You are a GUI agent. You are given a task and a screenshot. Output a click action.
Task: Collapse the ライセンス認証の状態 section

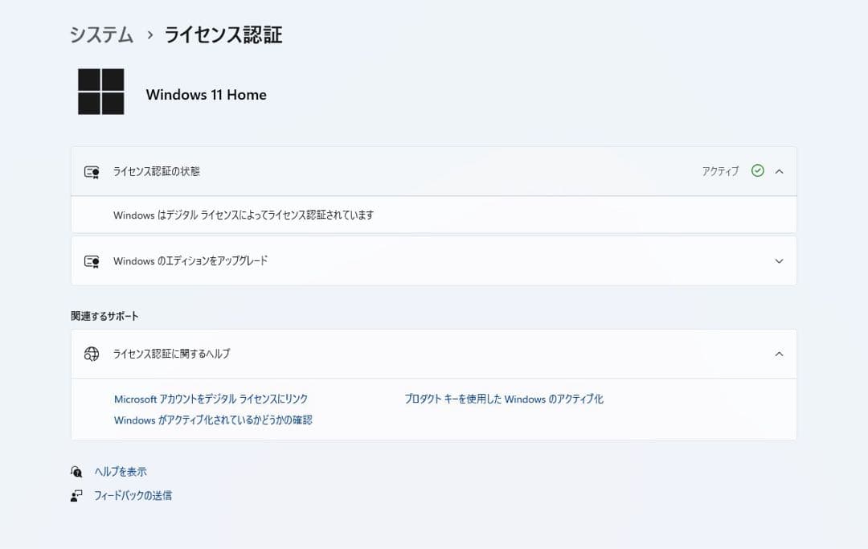(778, 171)
